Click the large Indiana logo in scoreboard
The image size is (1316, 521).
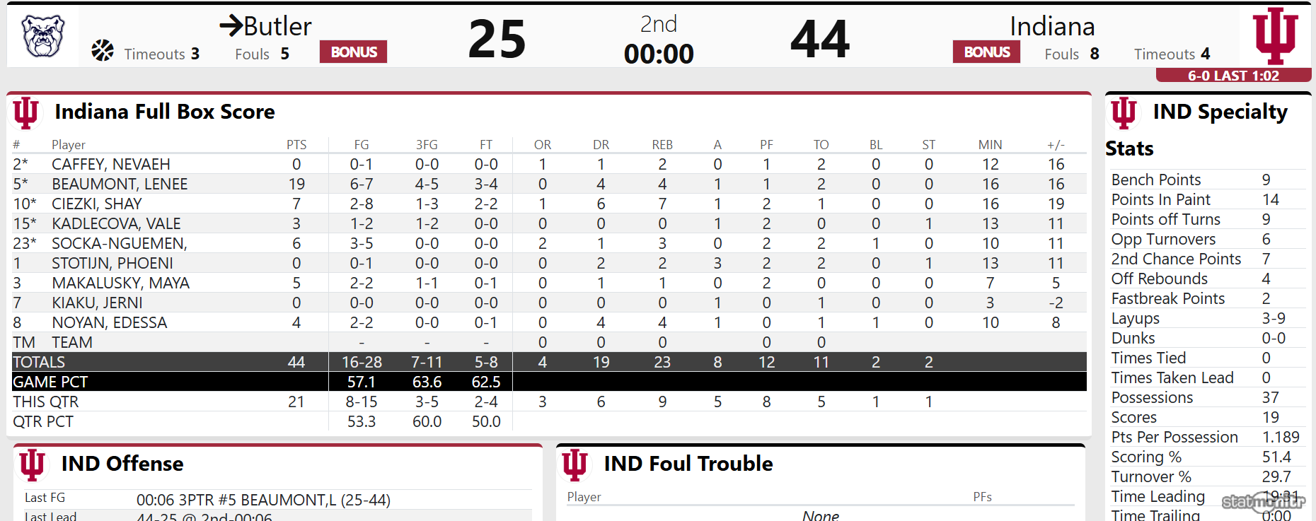pyautogui.click(x=1275, y=35)
